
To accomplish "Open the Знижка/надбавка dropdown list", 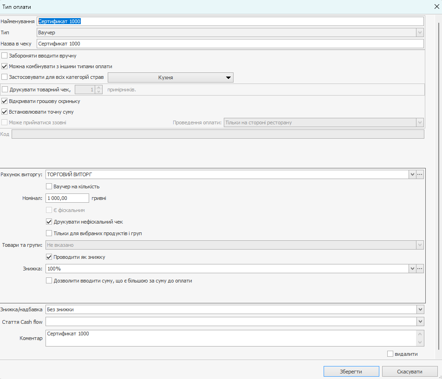I will pyautogui.click(x=420, y=309).
